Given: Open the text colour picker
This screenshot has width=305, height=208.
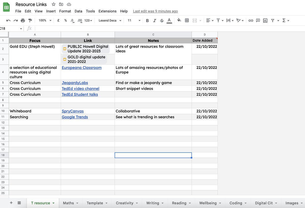Looking at the screenshot, I should point(169,21).
